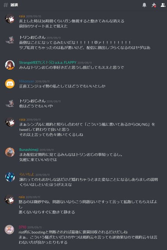167x250 pixels.
Task: Click raia's message mentioning tweet
Action: coord(87,129)
